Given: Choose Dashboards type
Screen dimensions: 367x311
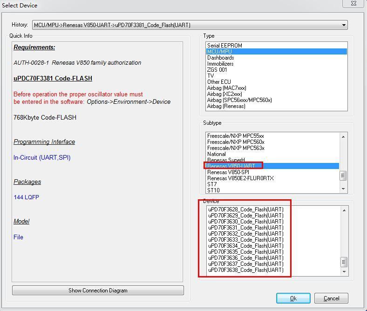Looking at the screenshot, I should (x=277, y=58).
